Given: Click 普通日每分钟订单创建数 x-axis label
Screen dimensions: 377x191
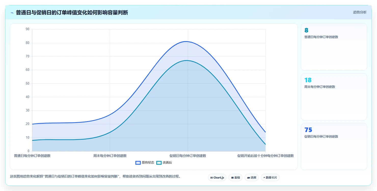Looking at the screenshot, I should [x=32, y=156].
